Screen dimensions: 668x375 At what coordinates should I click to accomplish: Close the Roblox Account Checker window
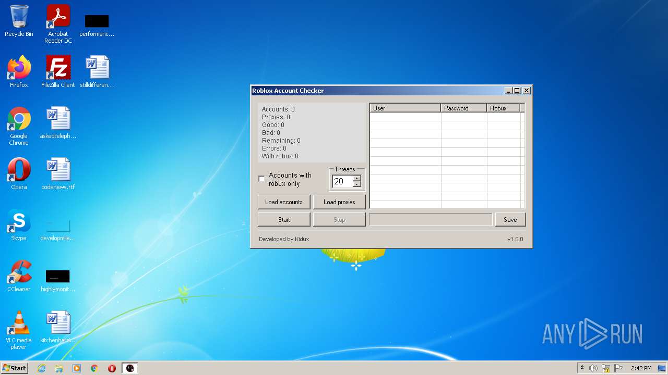(527, 91)
